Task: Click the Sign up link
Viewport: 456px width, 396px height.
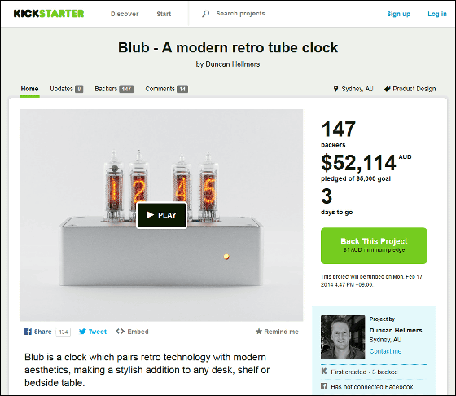Action: click(398, 14)
